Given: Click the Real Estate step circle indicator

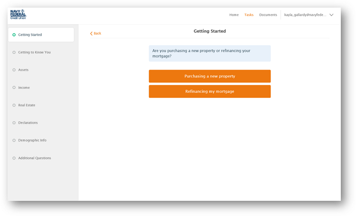Looking at the screenshot, I should point(14,105).
